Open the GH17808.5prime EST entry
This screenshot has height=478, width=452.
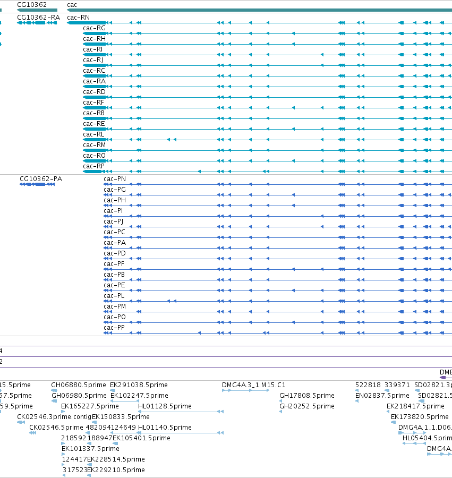tap(307, 396)
